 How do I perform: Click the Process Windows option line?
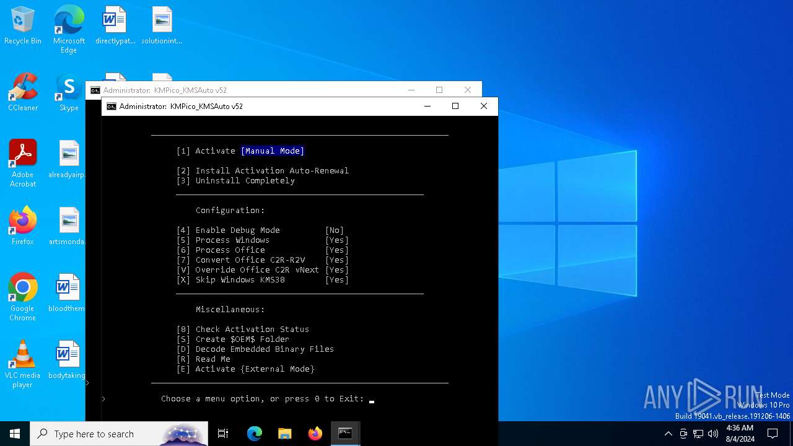coord(263,240)
